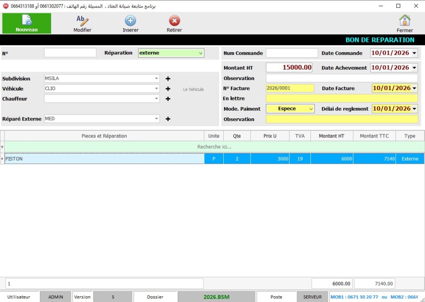Screen dimensions: 425x302
Task: Add new Véhicule with plus icon
Action: pos(168,89)
